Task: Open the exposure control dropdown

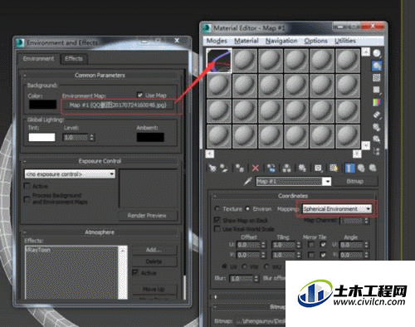Action: tap(70, 174)
